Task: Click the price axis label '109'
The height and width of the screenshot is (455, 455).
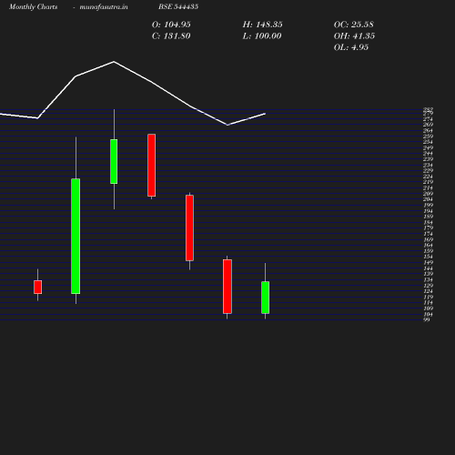Action: pos(428,308)
